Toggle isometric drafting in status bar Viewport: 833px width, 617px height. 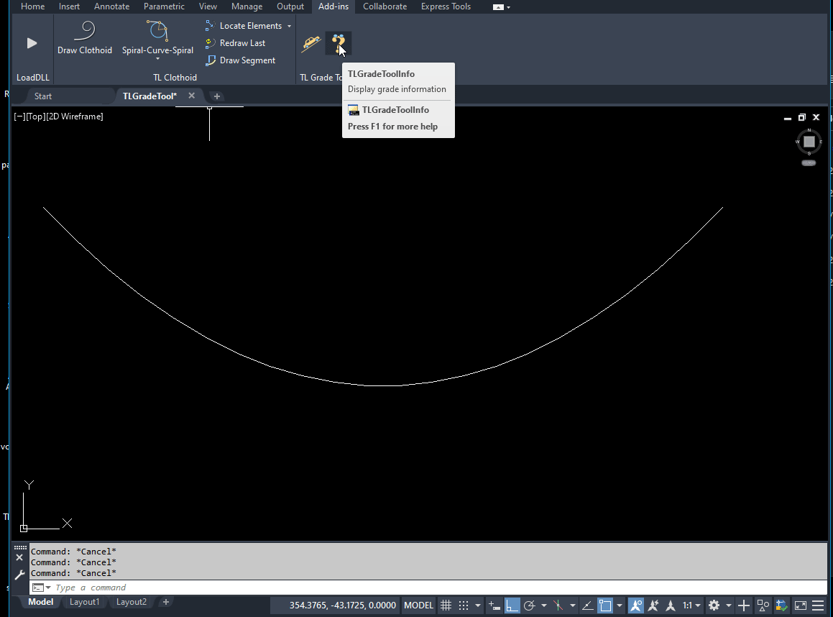pos(558,605)
